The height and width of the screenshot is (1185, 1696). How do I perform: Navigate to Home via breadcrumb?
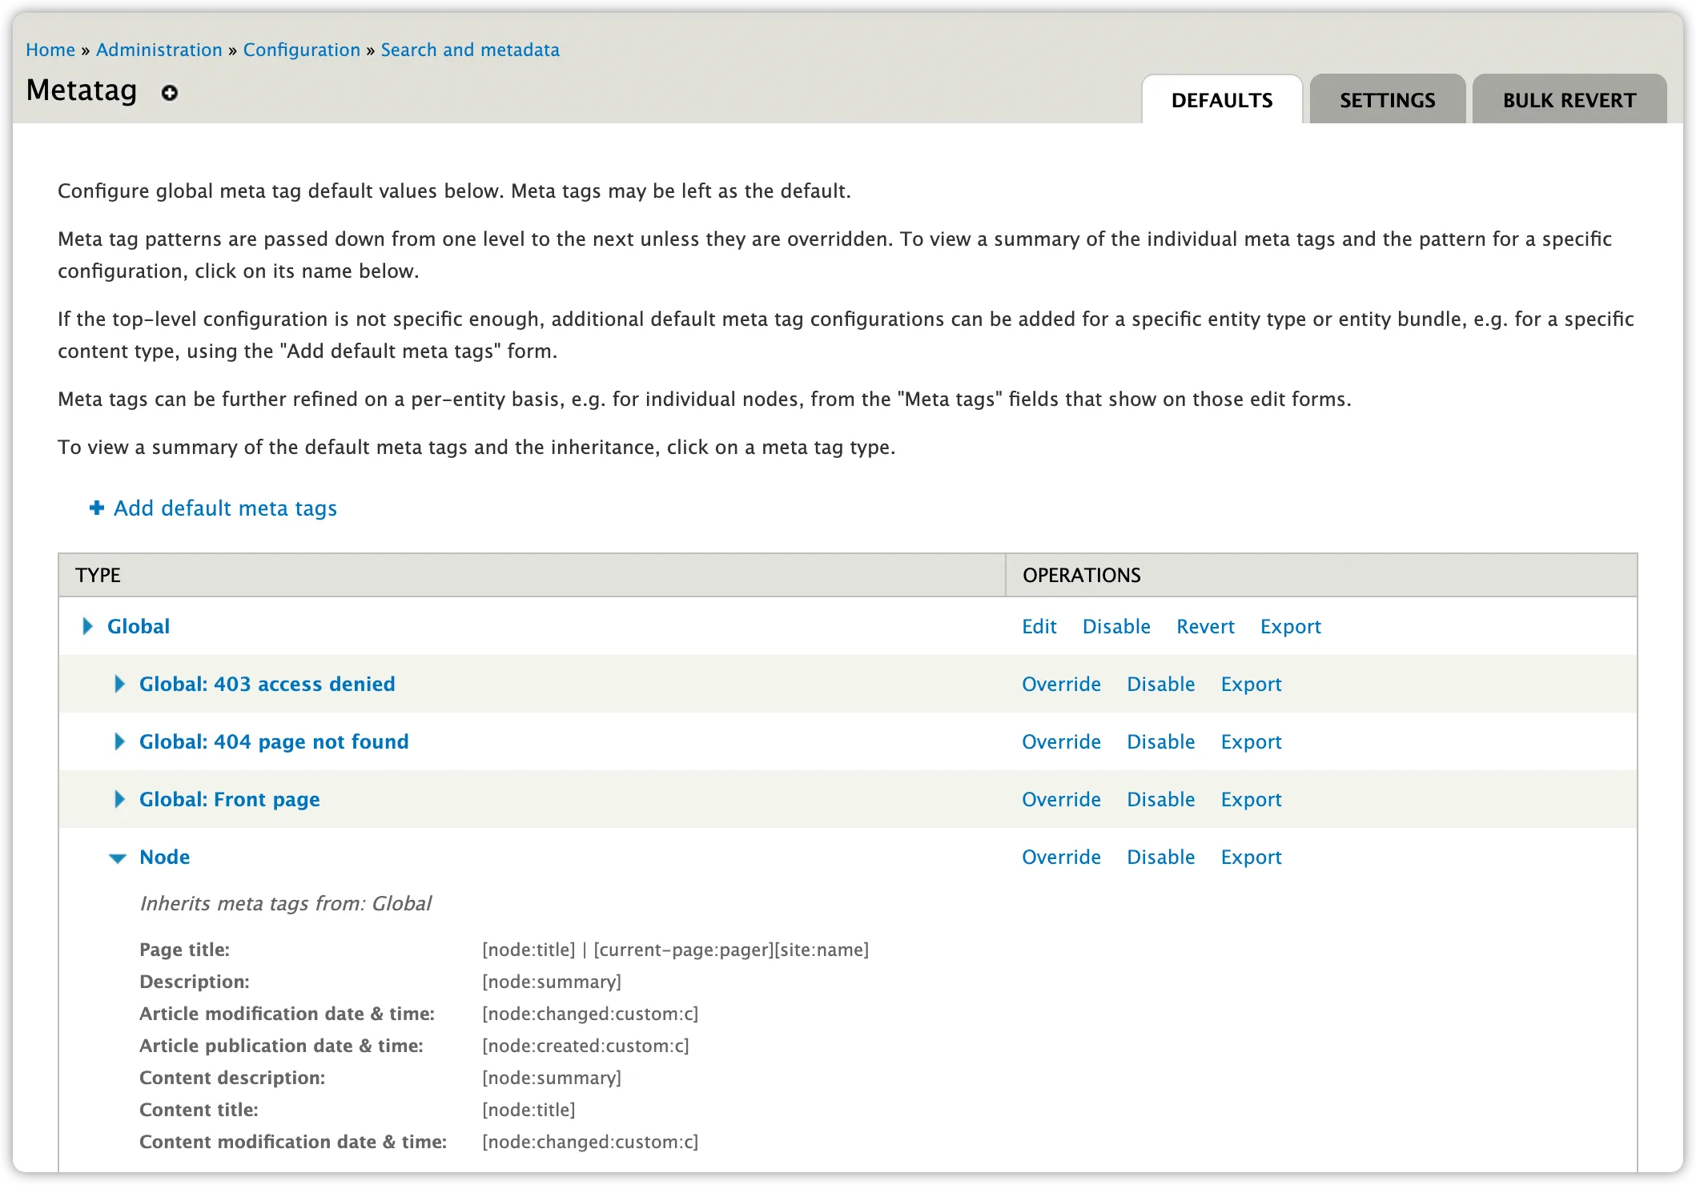point(50,50)
